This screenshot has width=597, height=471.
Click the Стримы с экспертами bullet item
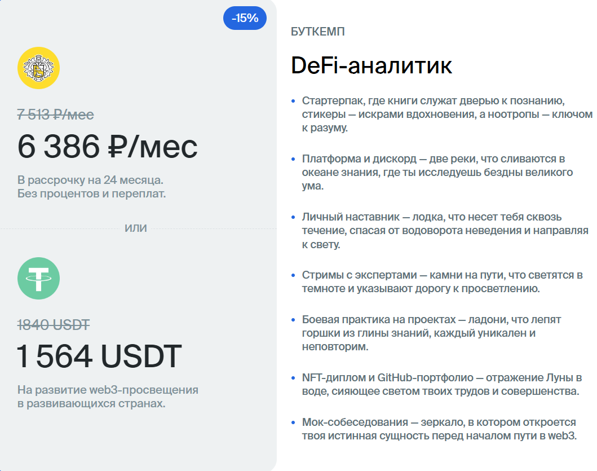[x=442, y=281]
